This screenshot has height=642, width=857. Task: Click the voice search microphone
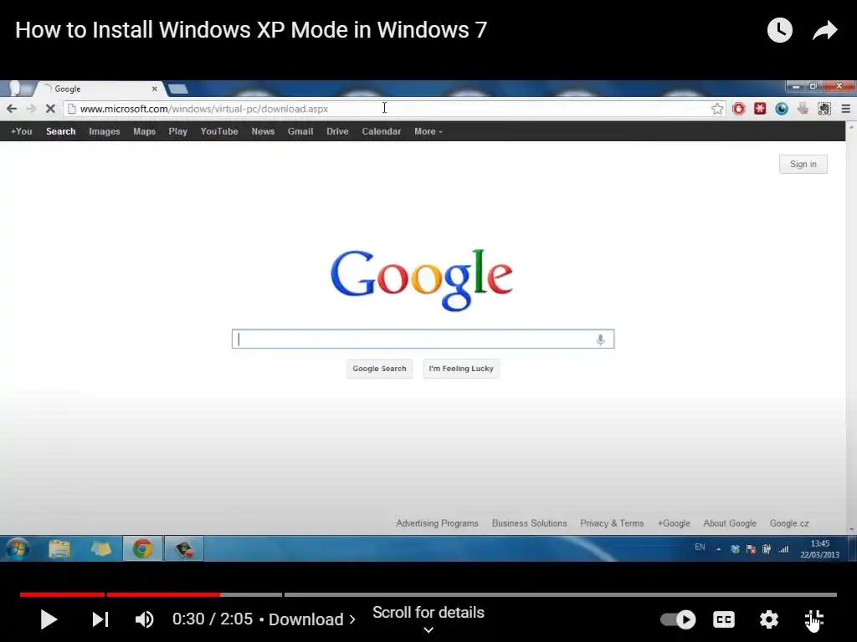(x=600, y=339)
